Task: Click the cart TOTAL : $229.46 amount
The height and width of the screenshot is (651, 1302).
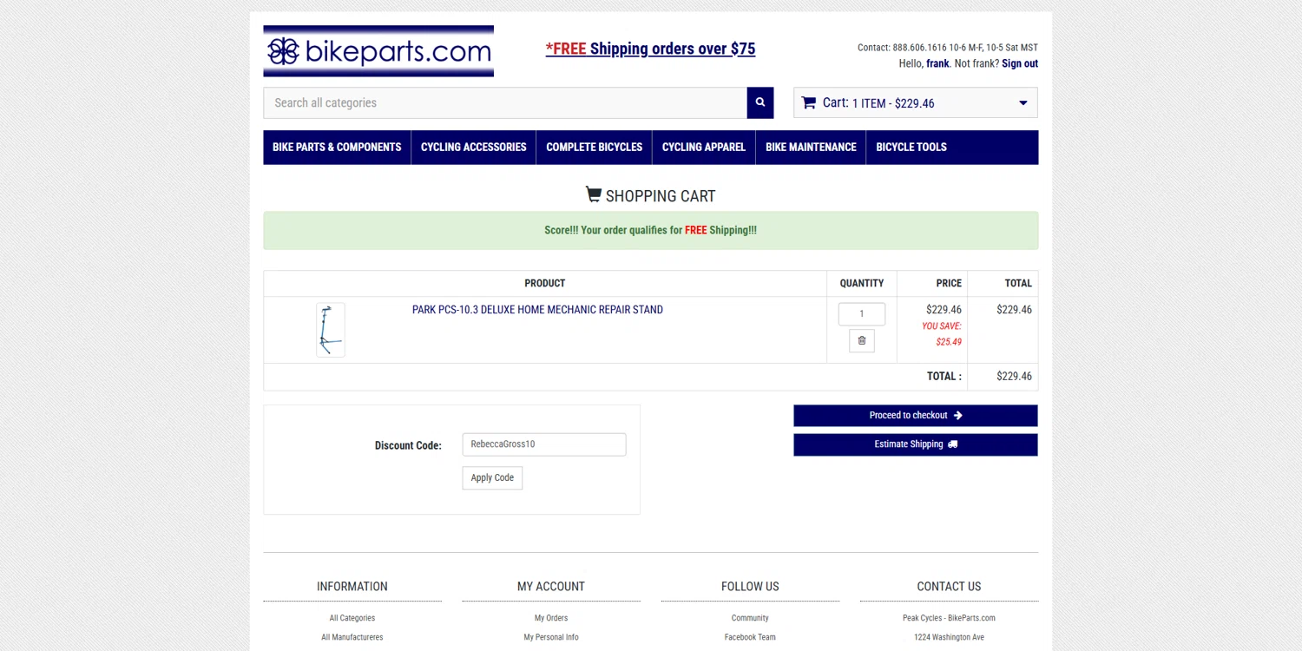Action: coord(1014,377)
